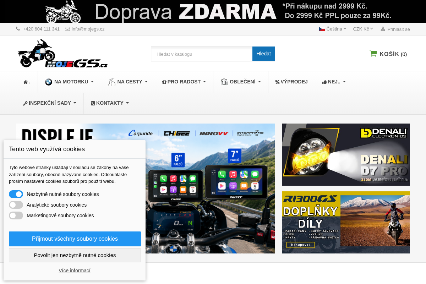Expand the PRO RADOST dropdown arrow
The width and height of the screenshot is (426, 284).
coord(204,82)
